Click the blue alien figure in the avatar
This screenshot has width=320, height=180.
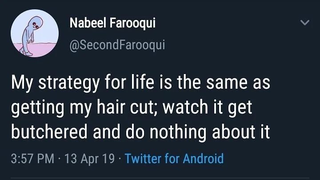coord(31,35)
